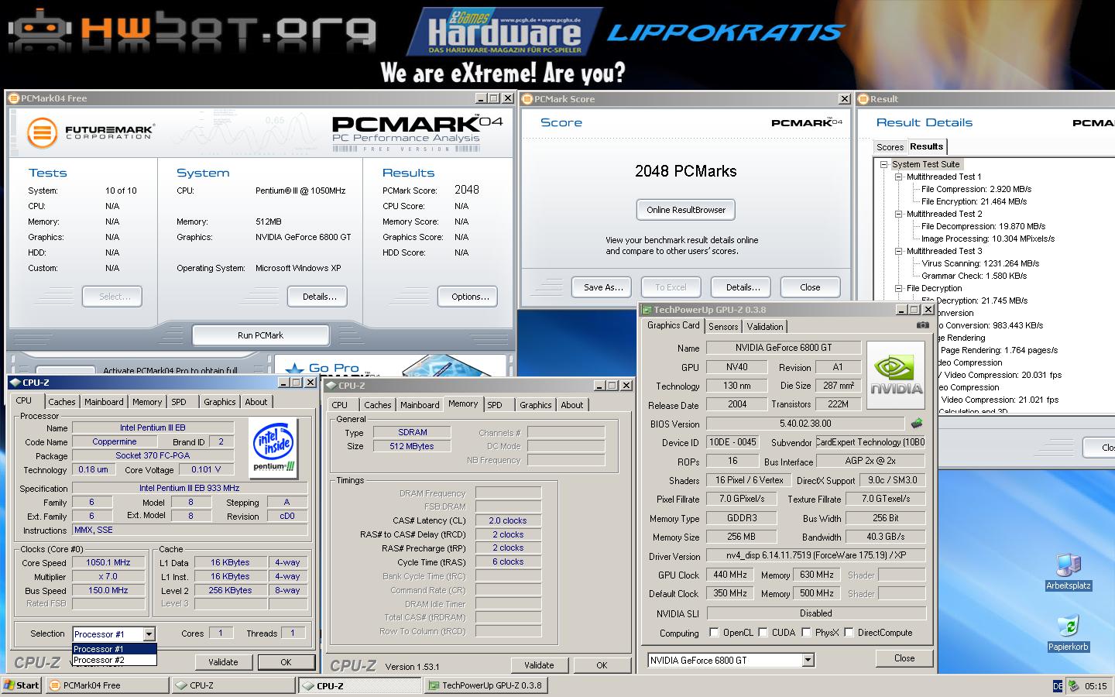Click Close button in PCMark Score window
Screen dimensions: 1115x697
pyautogui.click(x=810, y=287)
